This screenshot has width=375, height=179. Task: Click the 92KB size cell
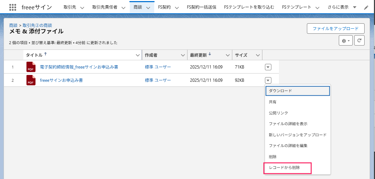pos(239,80)
